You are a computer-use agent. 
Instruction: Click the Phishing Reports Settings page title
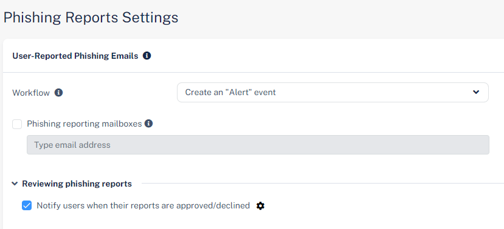91,18
